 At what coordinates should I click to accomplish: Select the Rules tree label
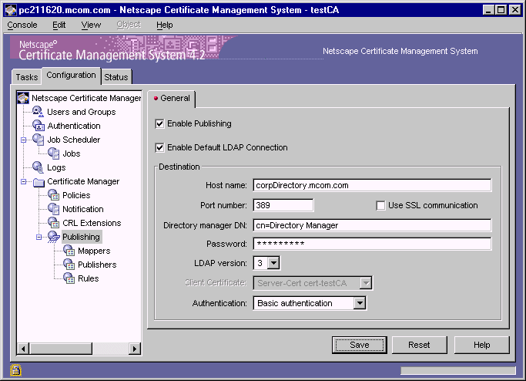(89, 278)
